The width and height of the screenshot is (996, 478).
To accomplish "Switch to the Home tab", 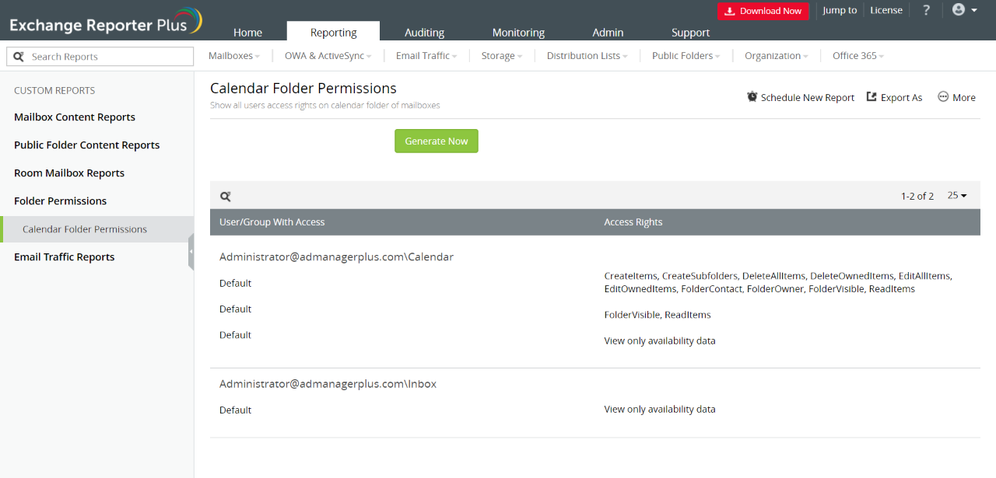I will click(247, 32).
